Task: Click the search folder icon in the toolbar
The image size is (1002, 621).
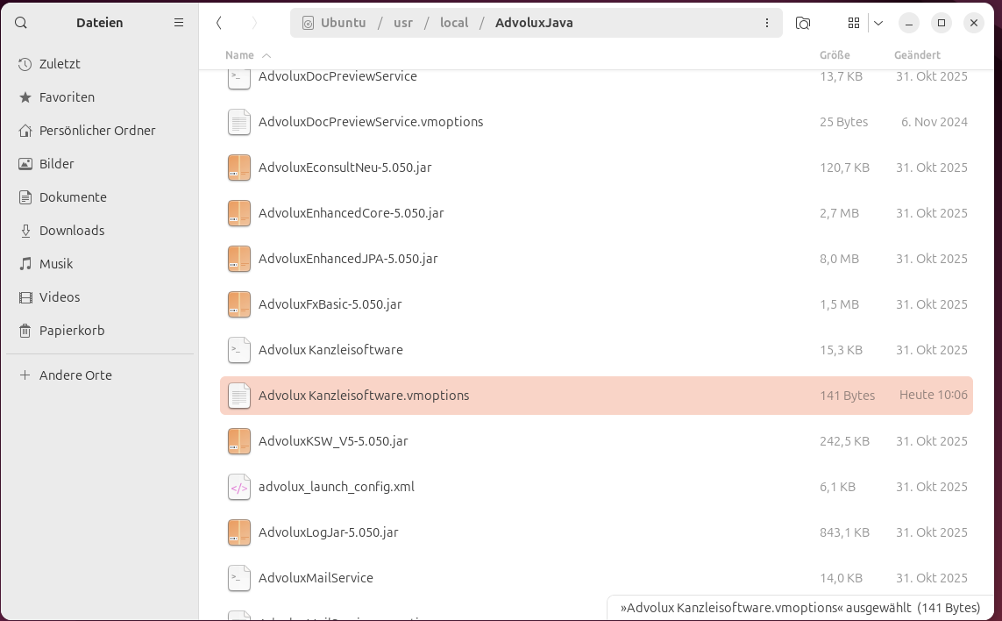Action: click(803, 23)
